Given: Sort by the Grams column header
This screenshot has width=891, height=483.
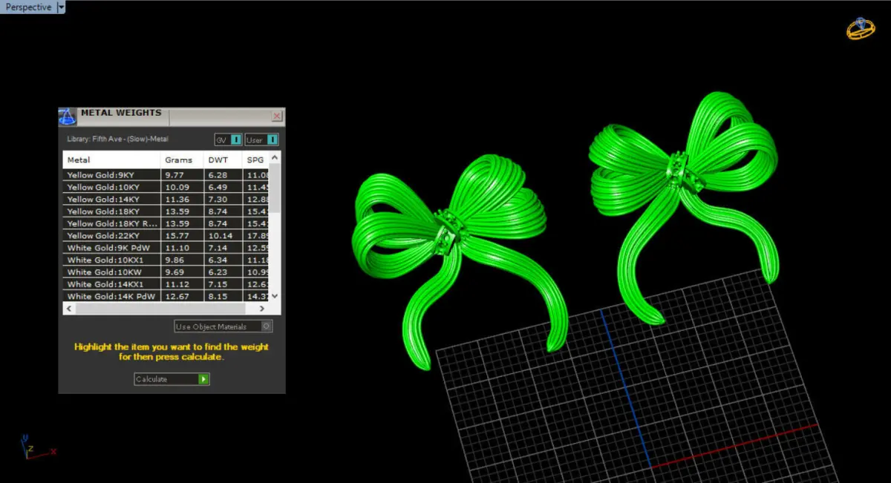Looking at the screenshot, I should tap(182, 160).
